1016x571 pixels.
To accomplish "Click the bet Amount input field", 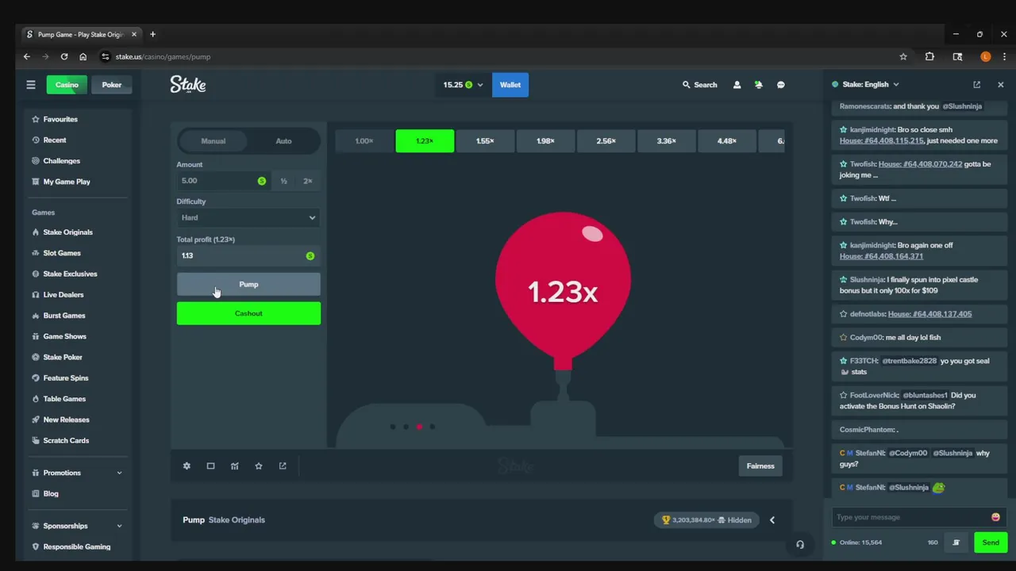I will tap(224, 181).
